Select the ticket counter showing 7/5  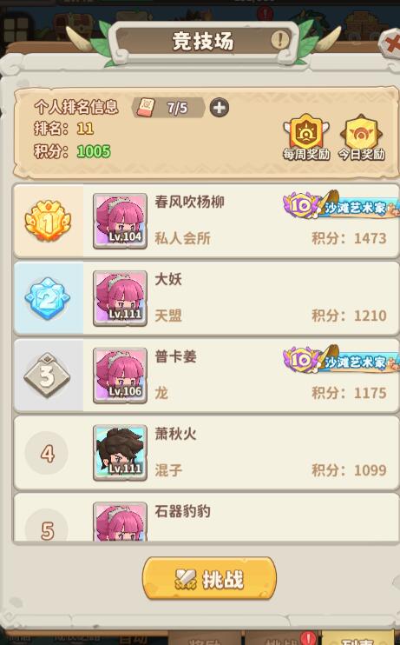click(x=169, y=108)
